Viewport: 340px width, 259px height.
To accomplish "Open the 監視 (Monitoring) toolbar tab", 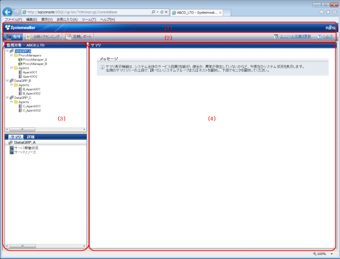I will click(14, 37).
